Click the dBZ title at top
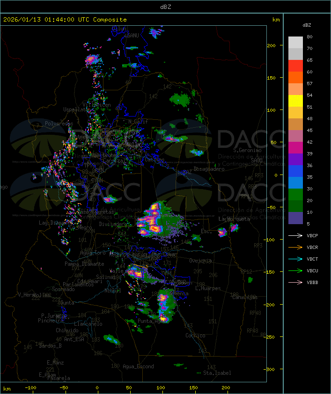 (166, 7)
